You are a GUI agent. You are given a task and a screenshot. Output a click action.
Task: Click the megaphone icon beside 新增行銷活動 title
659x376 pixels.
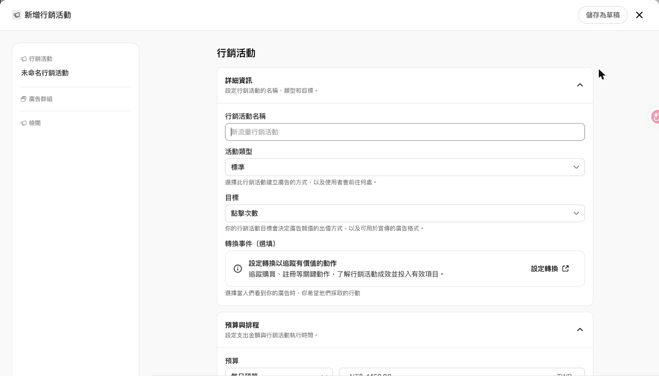(x=17, y=15)
